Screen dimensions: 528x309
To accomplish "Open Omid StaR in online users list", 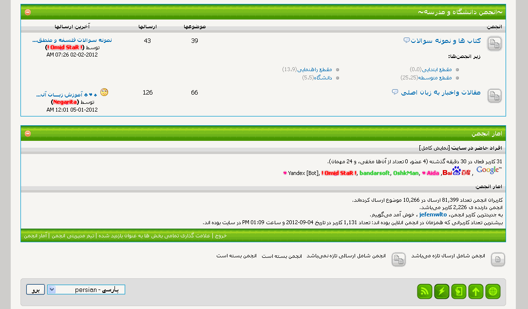I will 339,173.
